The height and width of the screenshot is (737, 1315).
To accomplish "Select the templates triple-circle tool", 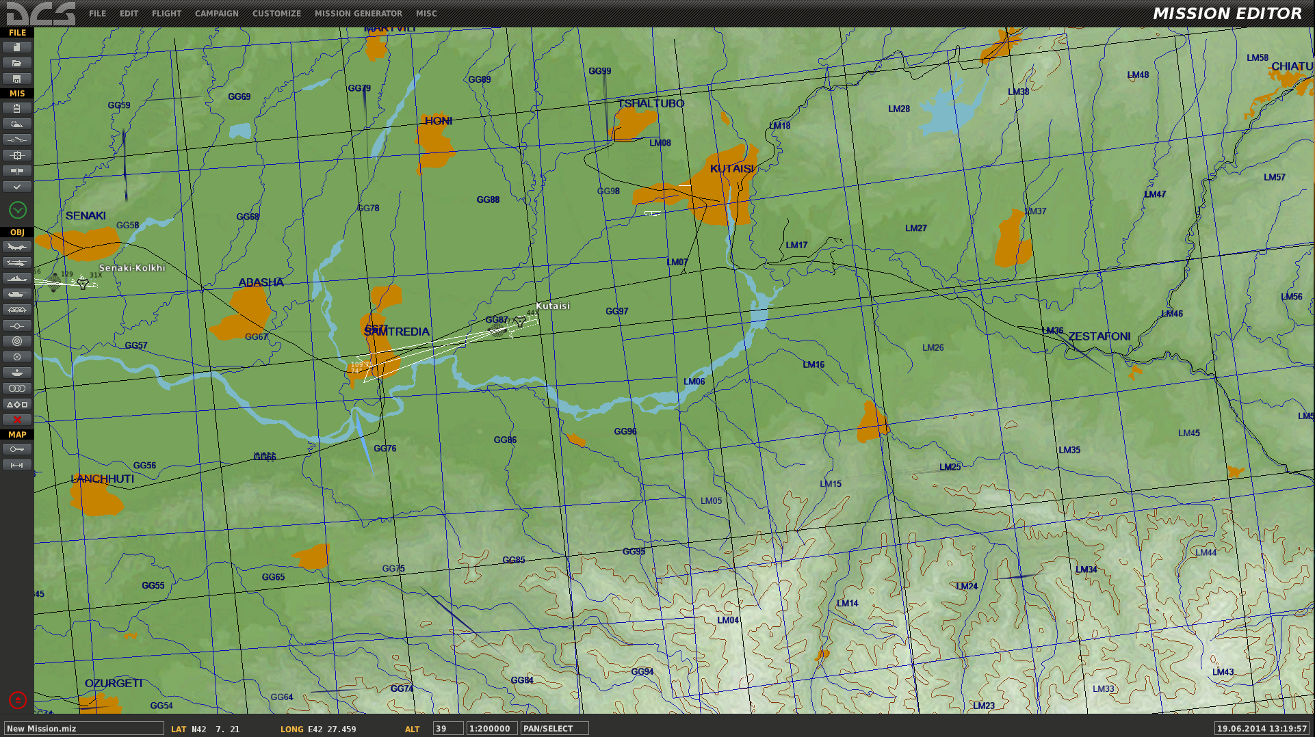I will pos(17,388).
